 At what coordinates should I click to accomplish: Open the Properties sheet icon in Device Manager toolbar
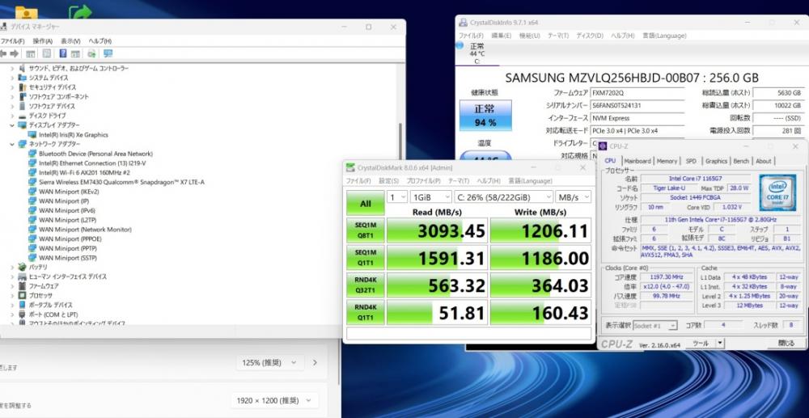tap(46, 53)
